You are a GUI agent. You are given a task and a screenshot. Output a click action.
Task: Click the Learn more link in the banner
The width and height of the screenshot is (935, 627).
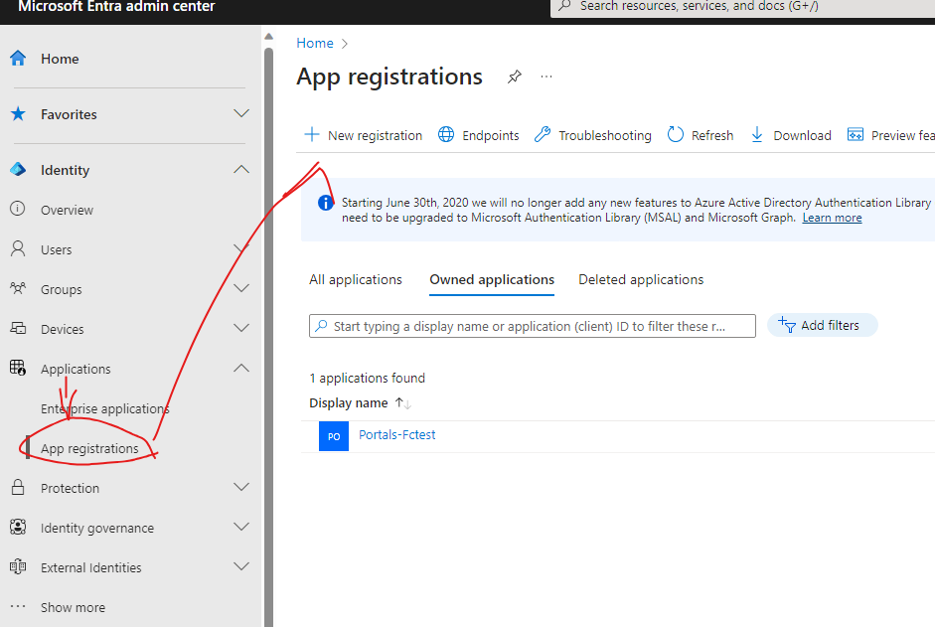click(x=832, y=217)
